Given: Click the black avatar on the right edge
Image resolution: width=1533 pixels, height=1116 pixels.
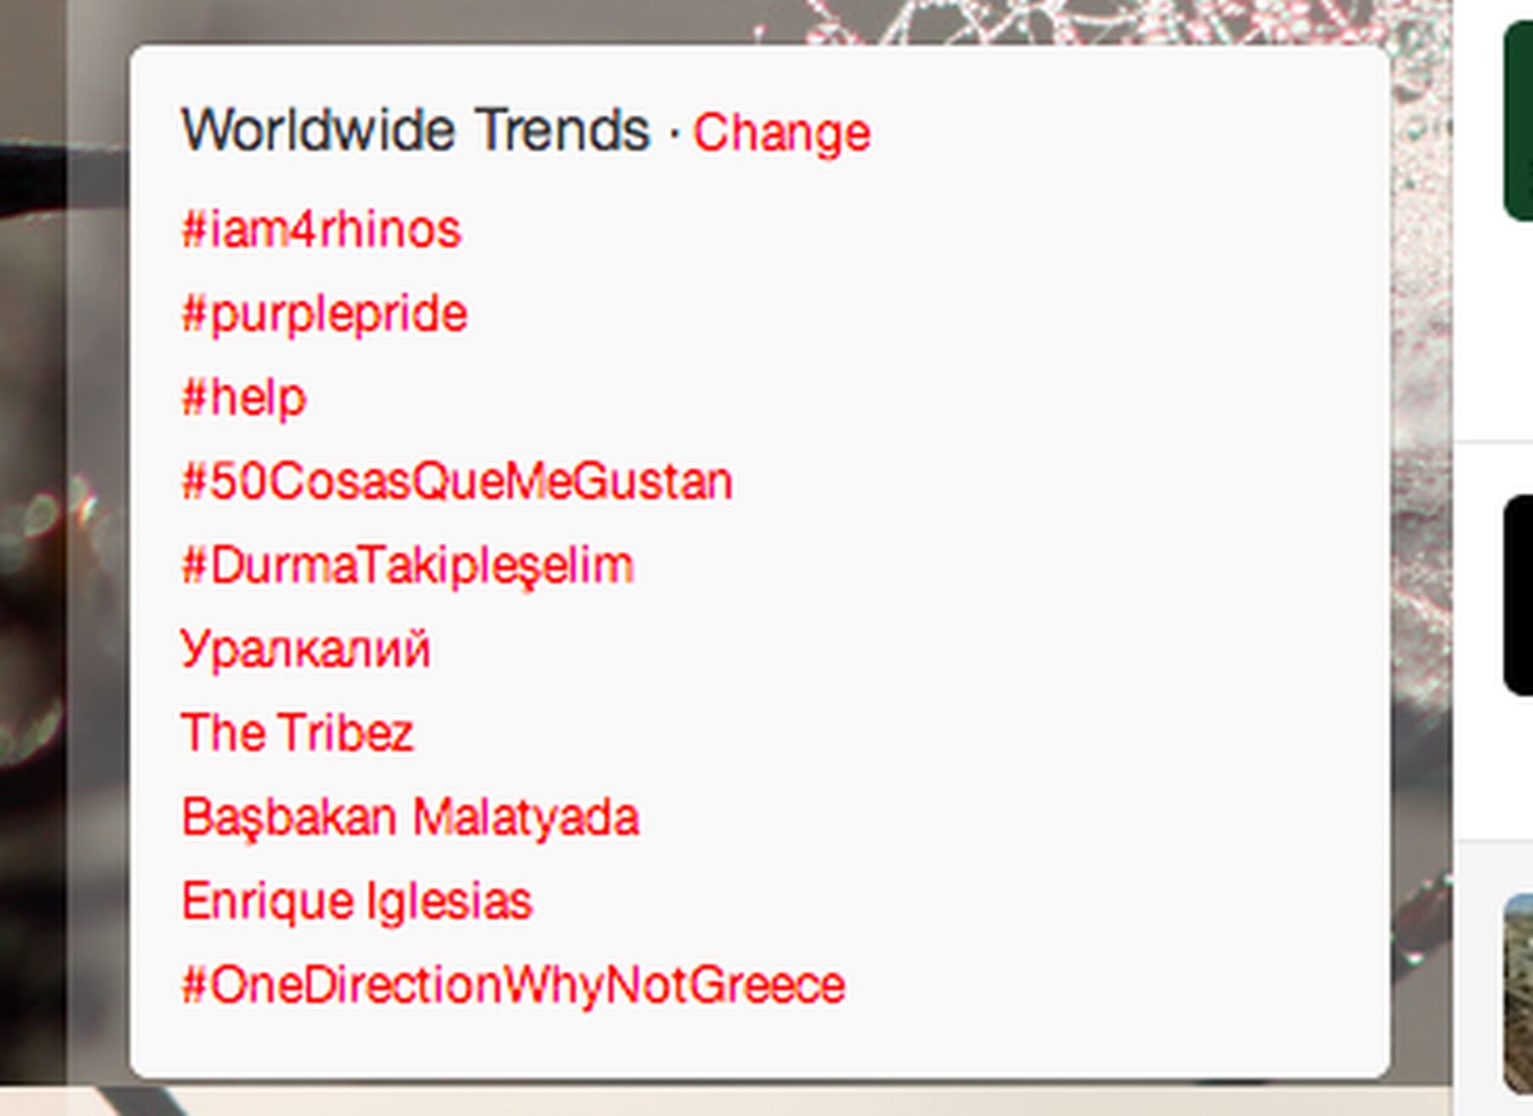Looking at the screenshot, I should [1519, 595].
